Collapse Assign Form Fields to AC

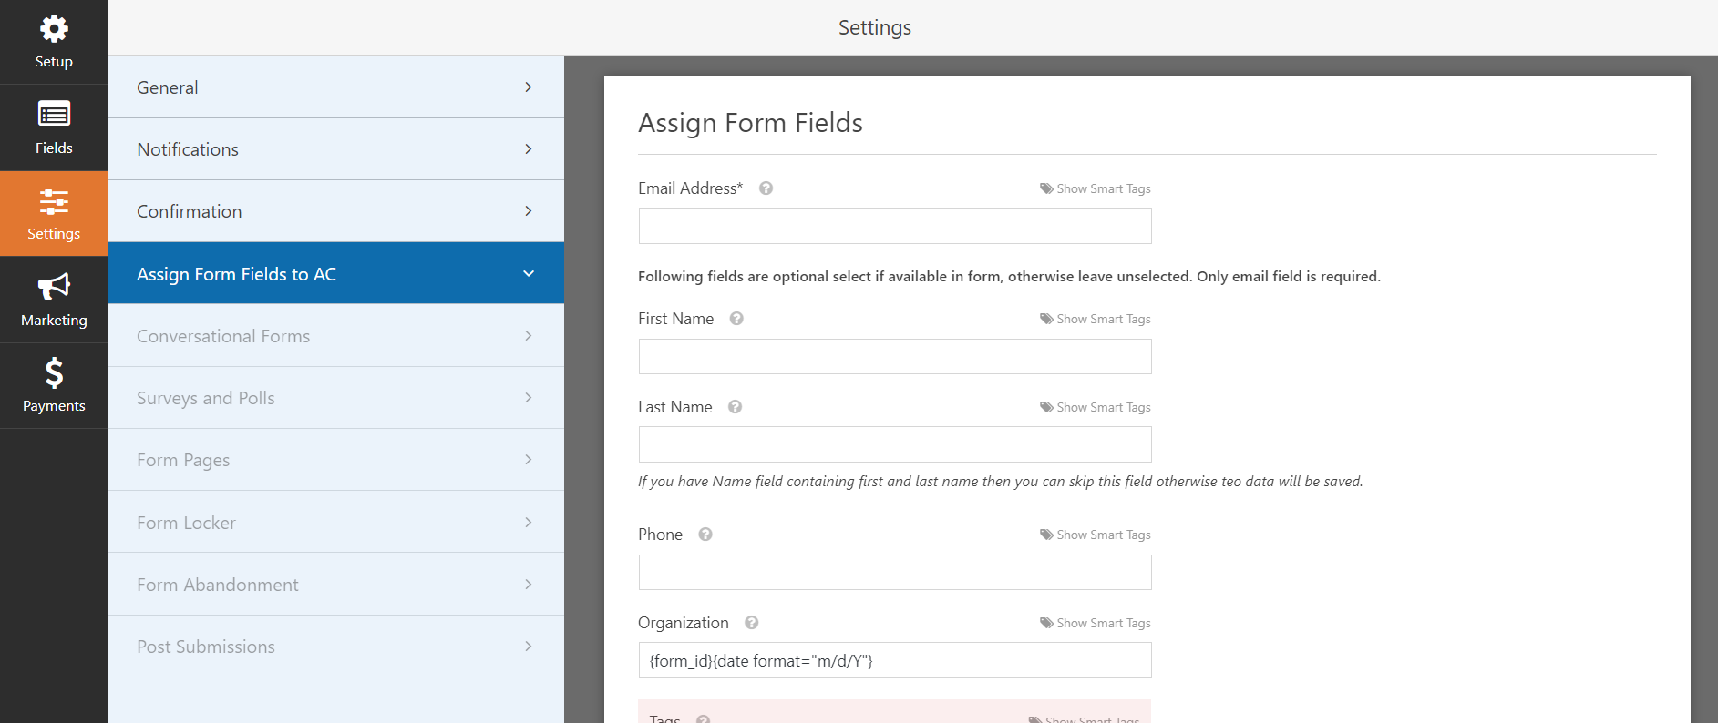336,273
